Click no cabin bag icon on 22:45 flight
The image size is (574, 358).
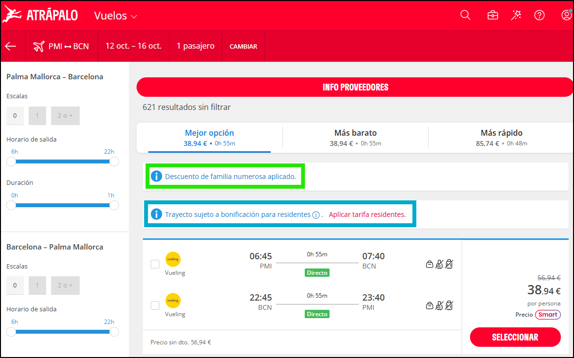(x=439, y=305)
